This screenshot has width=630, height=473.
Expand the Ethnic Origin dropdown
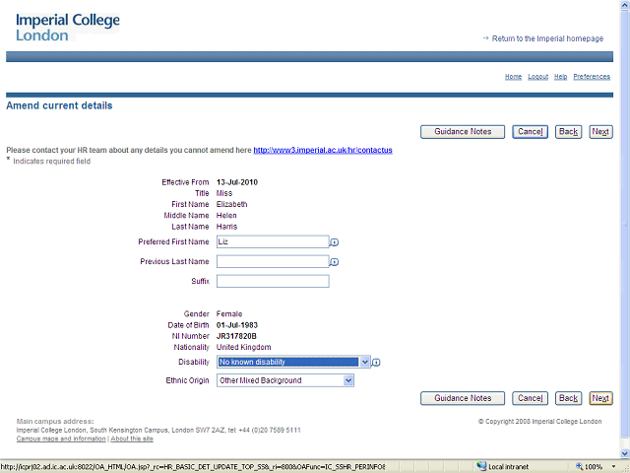coord(348,380)
